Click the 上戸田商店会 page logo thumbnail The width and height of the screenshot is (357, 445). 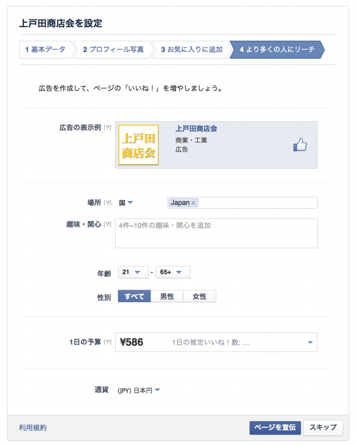click(x=139, y=145)
